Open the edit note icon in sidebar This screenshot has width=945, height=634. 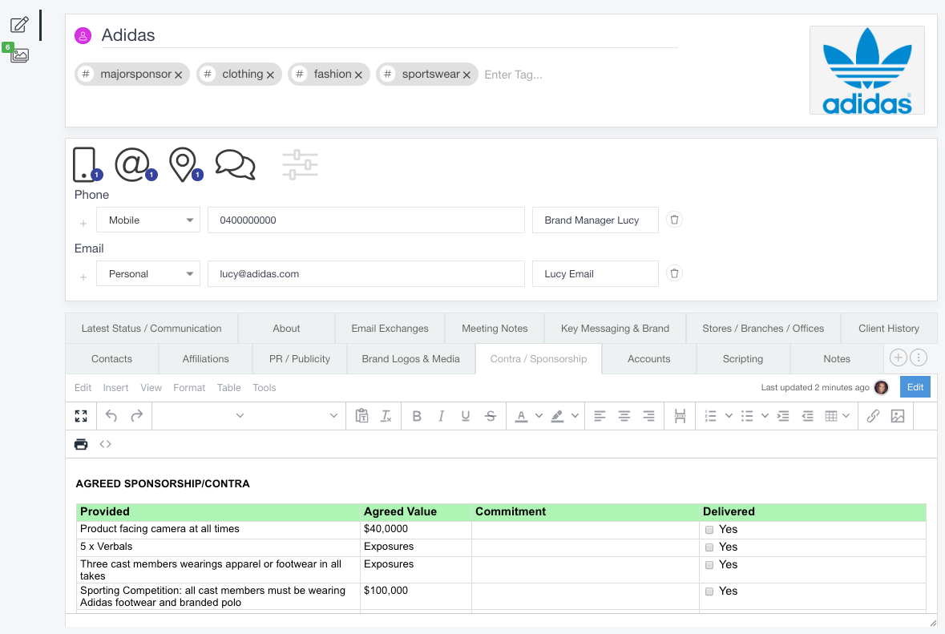(x=19, y=25)
